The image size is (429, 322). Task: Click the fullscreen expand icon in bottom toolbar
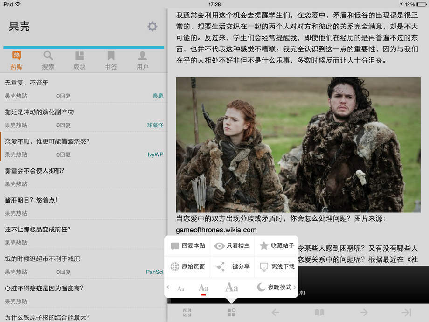pyautogui.click(x=187, y=313)
